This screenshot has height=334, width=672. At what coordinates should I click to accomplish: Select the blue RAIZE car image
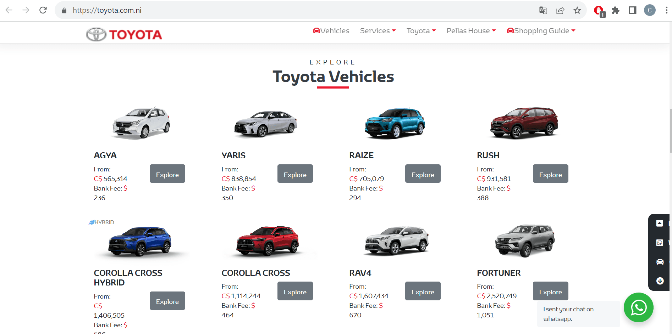pyautogui.click(x=395, y=123)
